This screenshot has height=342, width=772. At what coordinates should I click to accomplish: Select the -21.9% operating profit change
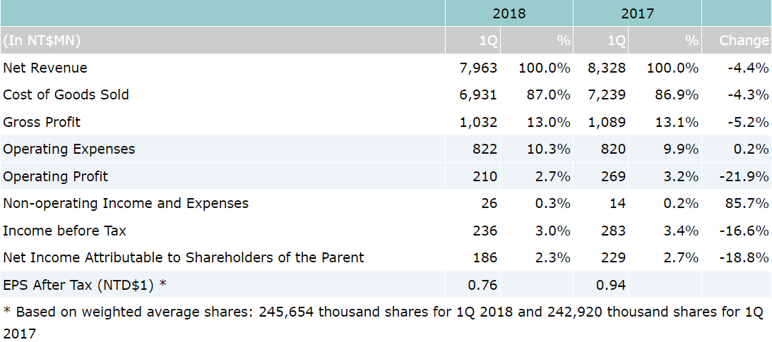click(743, 176)
